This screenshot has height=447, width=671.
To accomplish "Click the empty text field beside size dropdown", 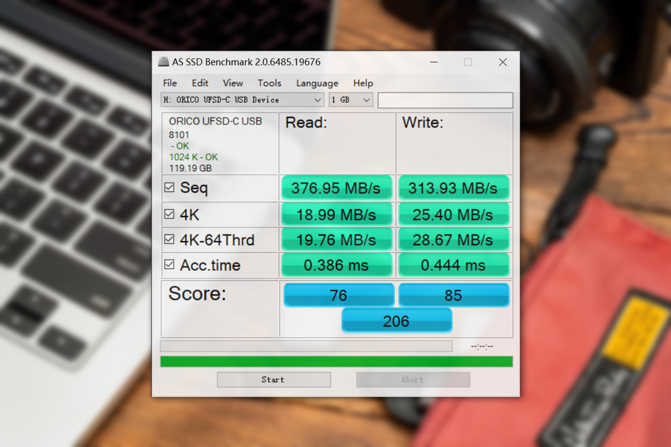I will [x=445, y=100].
